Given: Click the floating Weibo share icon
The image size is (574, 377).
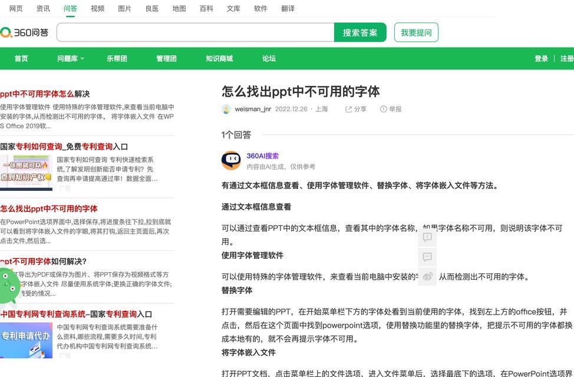Looking at the screenshot, I should pyautogui.click(x=427, y=277).
